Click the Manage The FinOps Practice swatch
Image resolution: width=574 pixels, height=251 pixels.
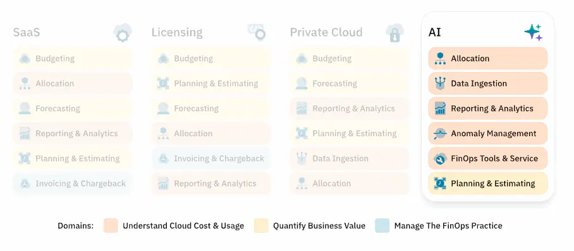pyautogui.click(x=382, y=225)
